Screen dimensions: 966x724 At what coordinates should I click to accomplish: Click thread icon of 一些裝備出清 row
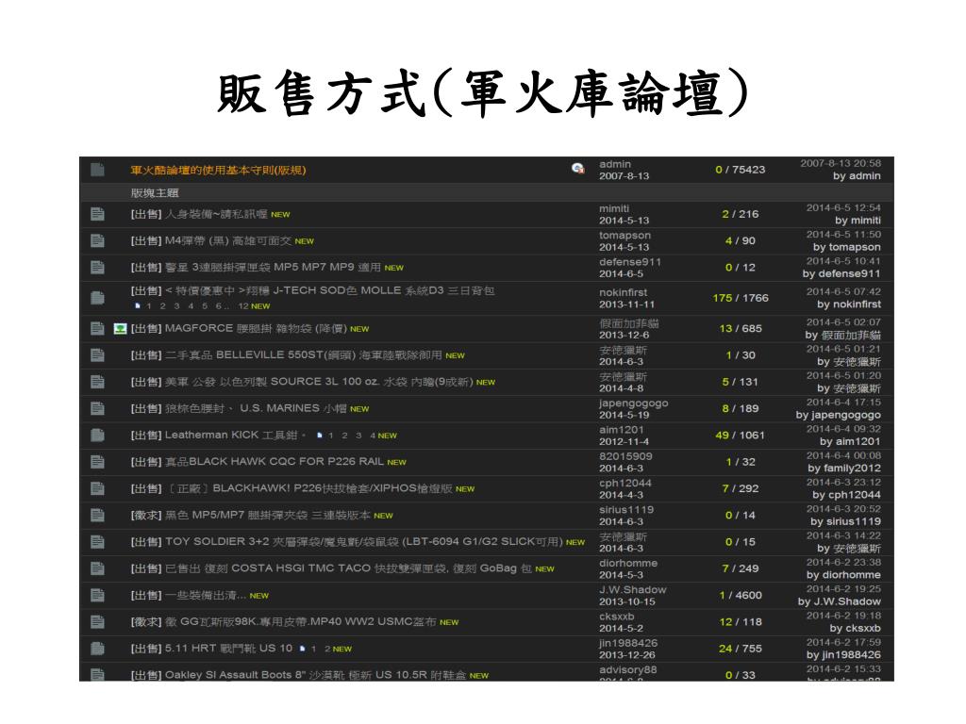(97, 596)
